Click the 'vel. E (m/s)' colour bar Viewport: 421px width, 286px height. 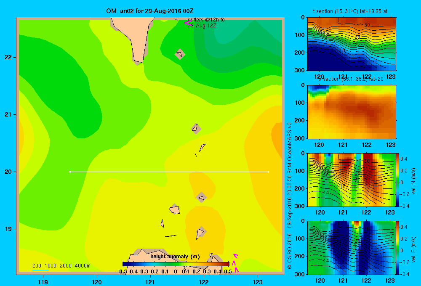pos(397,248)
